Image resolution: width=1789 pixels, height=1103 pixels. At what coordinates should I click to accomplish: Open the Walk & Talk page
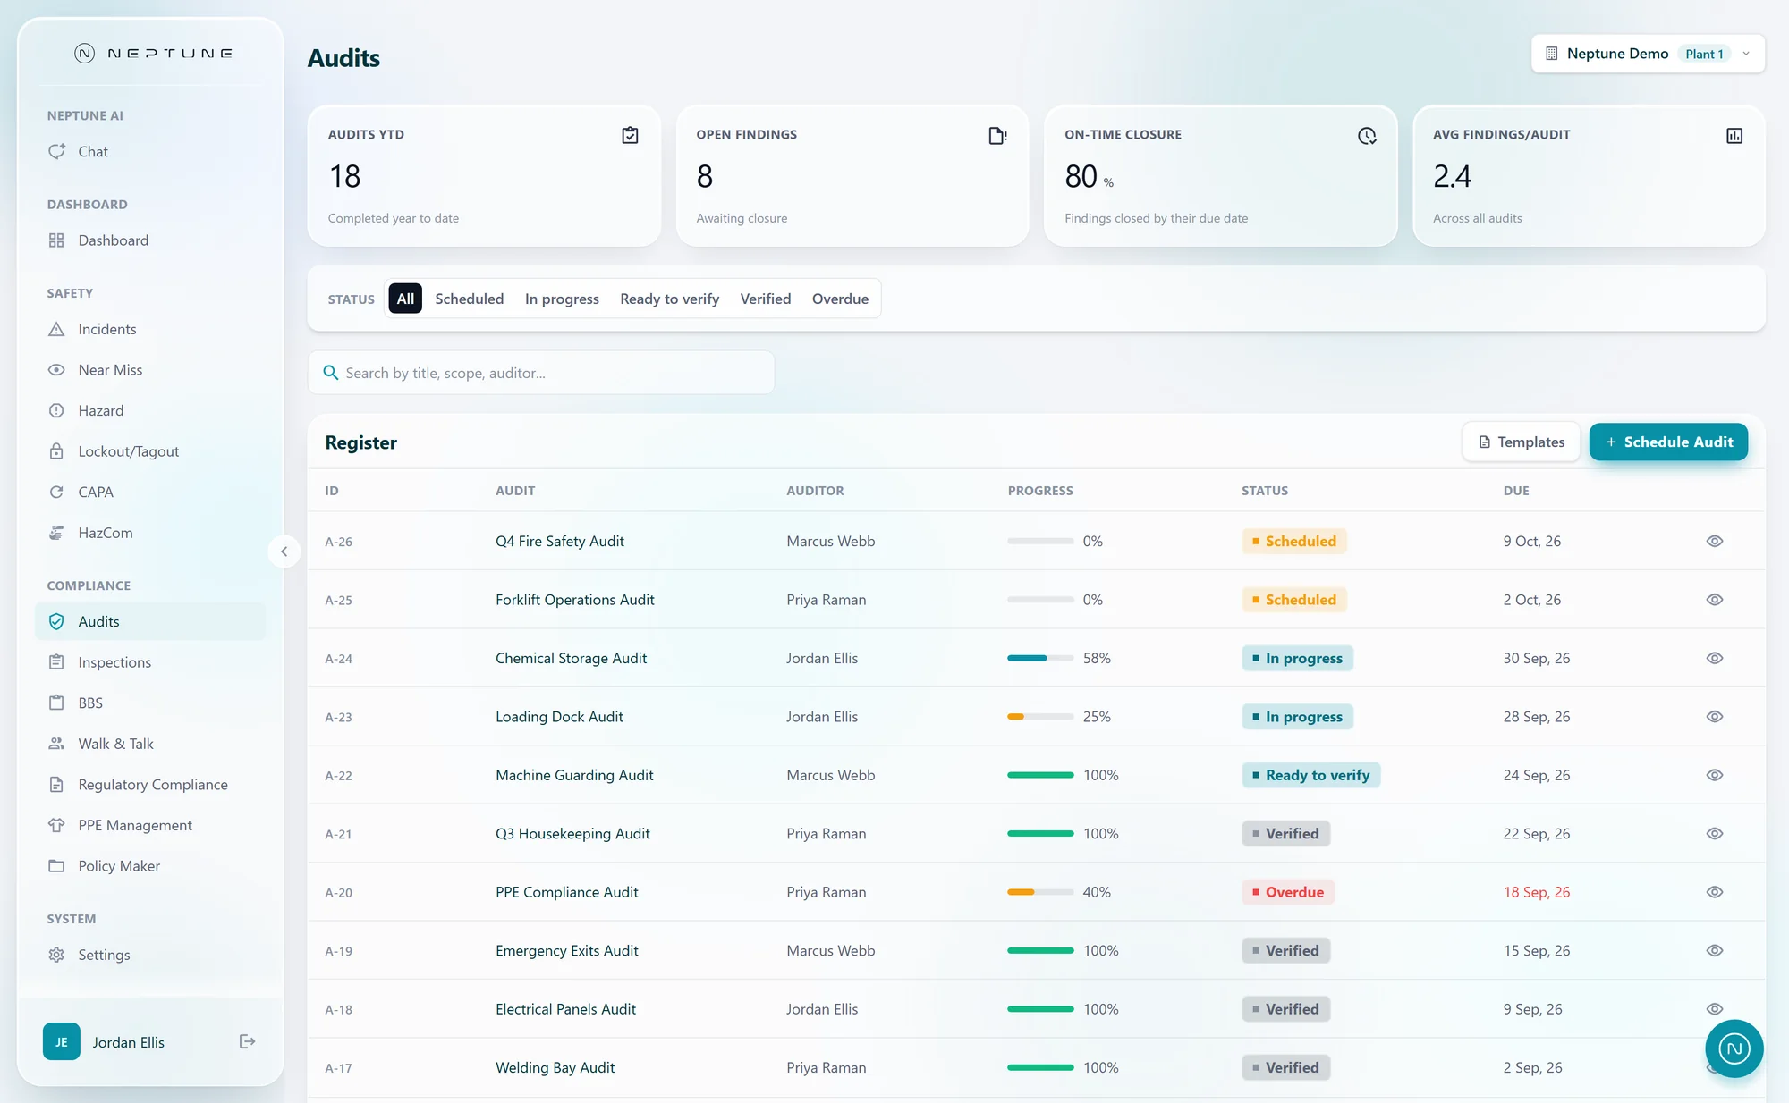click(150, 744)
